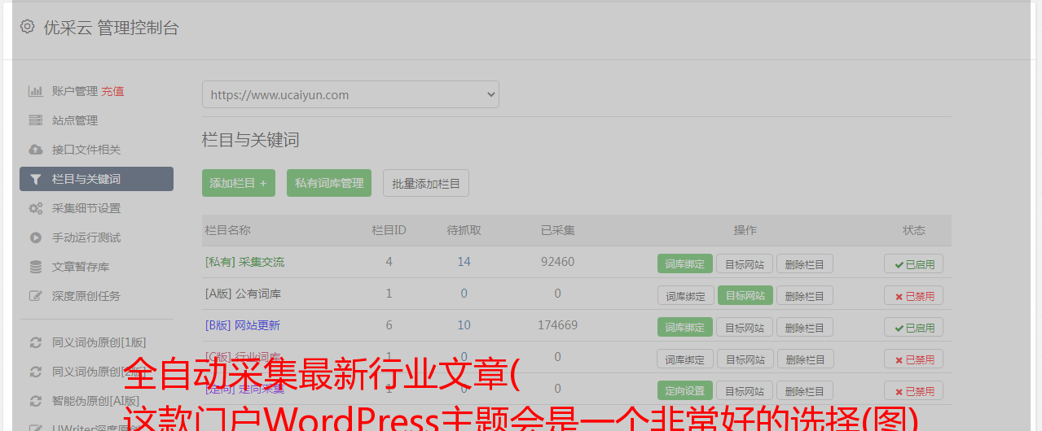This screenshot has width=1042, height=431.
Task: Go to 文章暂存库 in the sidebar
Action: pos(81,267)
